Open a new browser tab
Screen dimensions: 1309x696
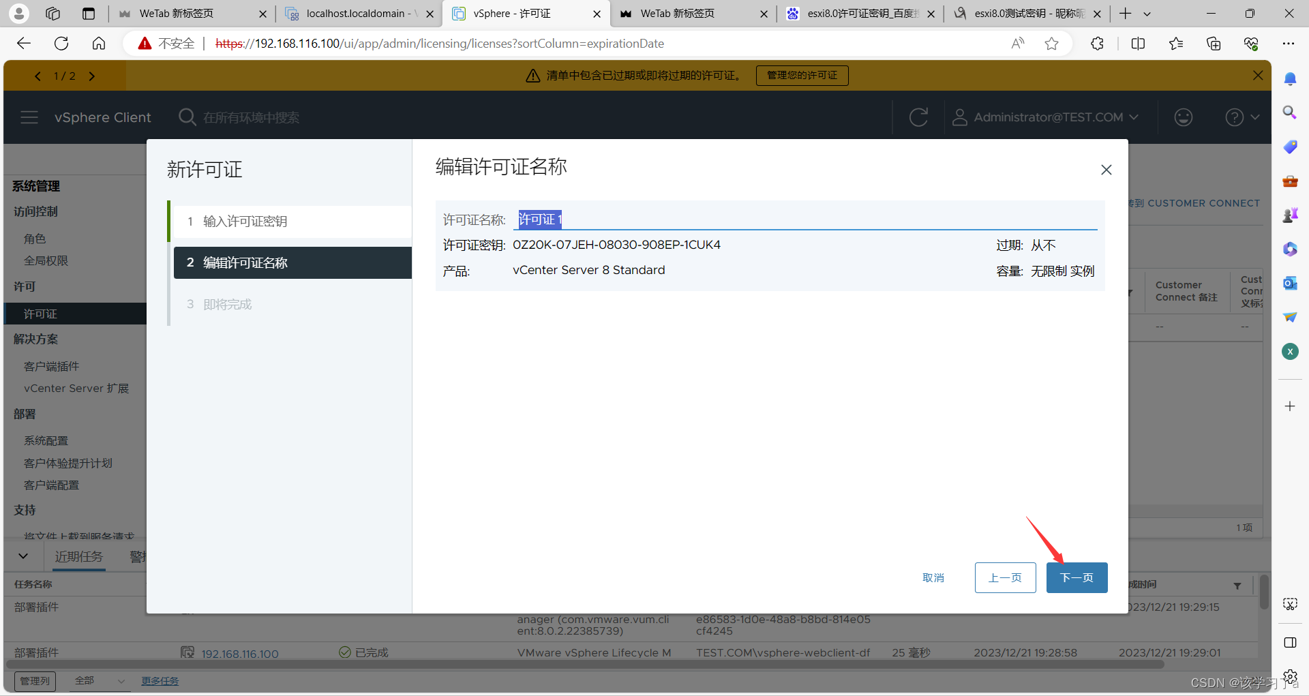coord(1126,14)
